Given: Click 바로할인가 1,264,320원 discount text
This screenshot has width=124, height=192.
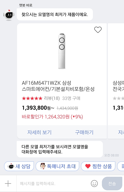Looking at the screenshot, I should point(52,117).
